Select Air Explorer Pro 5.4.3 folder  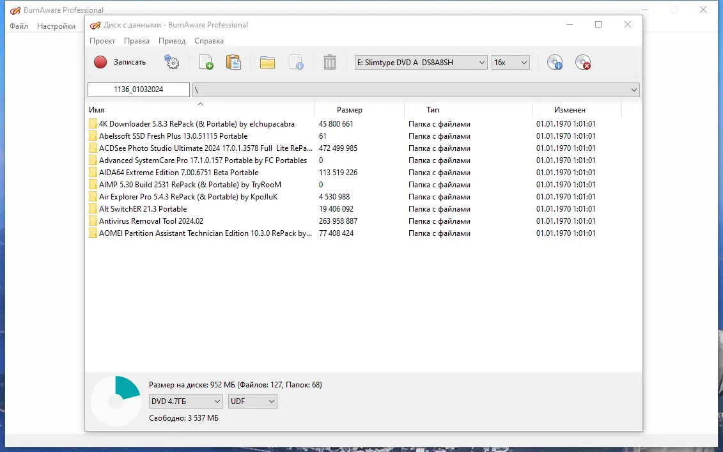point(188,196)
